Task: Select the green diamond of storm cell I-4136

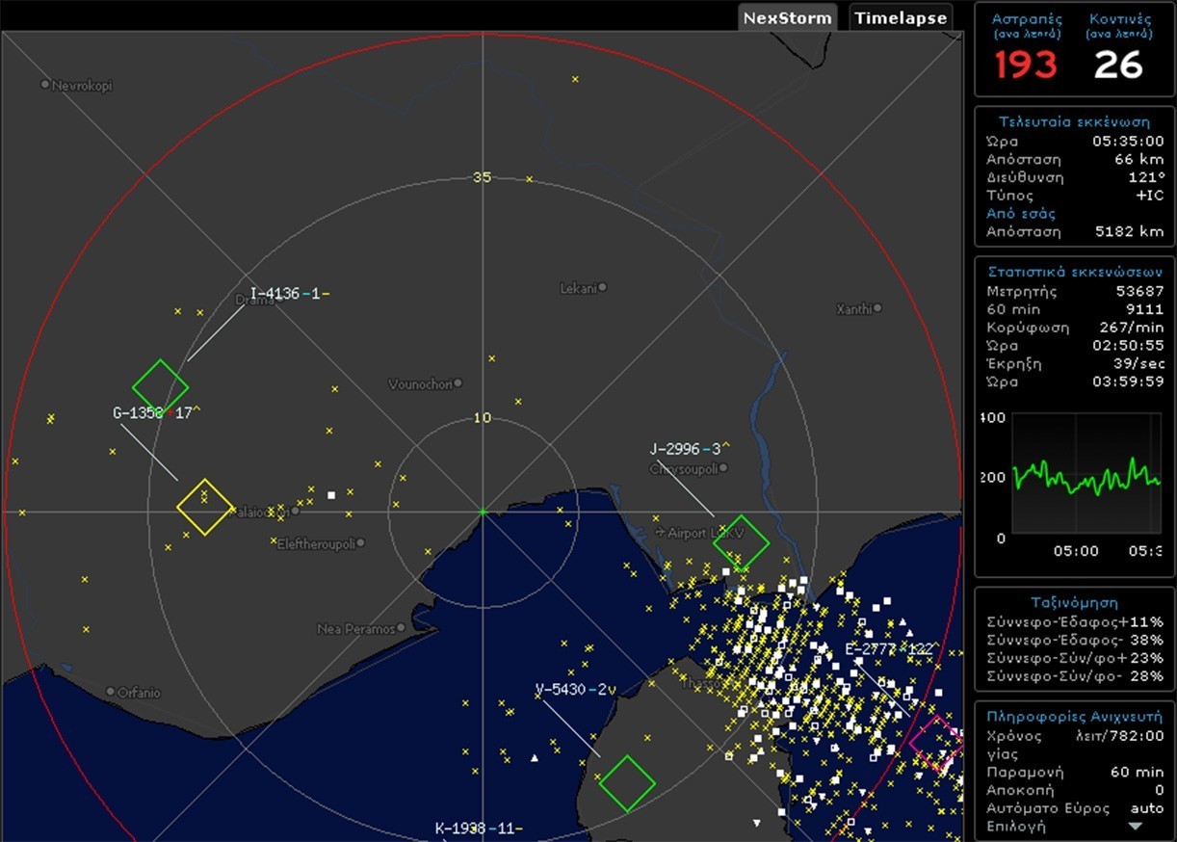Action: pos(161,387)
